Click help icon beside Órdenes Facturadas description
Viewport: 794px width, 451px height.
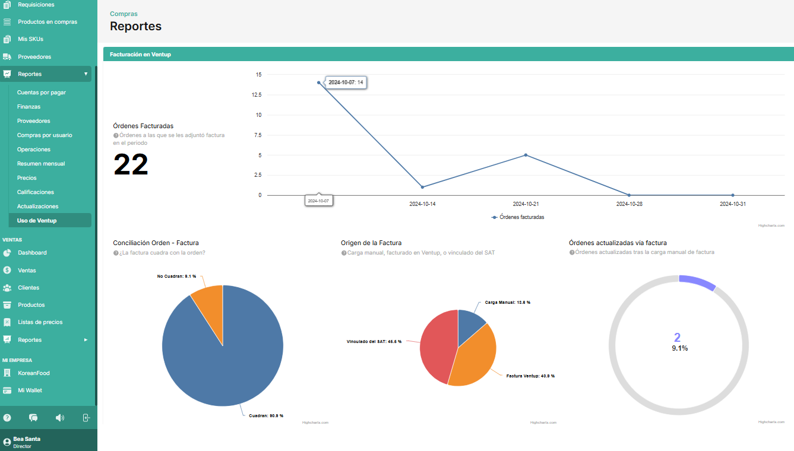point(116,135)
